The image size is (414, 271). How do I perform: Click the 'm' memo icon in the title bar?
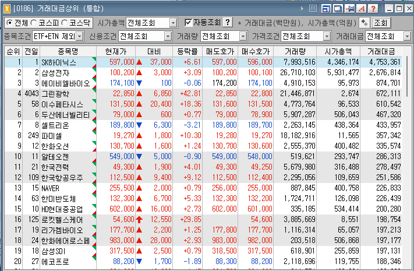point(313,9)
